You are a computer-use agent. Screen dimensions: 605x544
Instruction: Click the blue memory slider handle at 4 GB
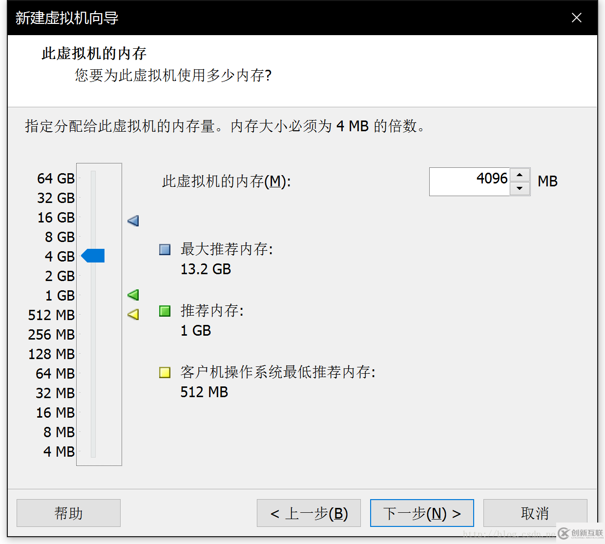[x=93, y=256]
